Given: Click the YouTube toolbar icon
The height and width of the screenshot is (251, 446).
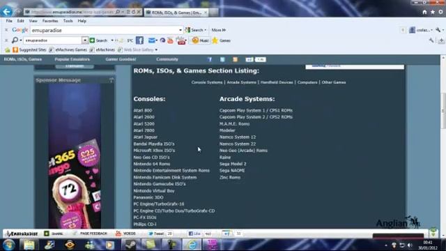Looking at the screenshot, I should click(170, 40).
